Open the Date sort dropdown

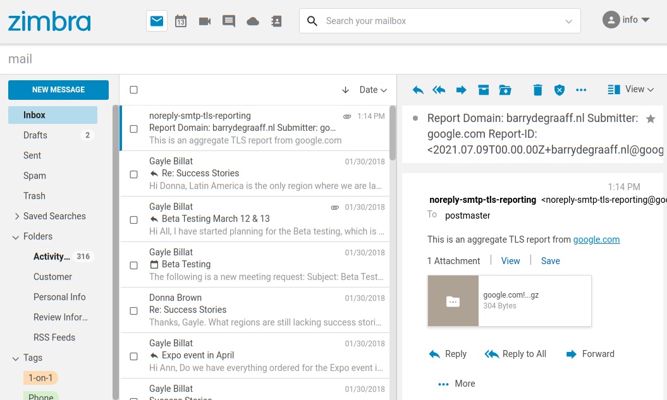(372, 90)
